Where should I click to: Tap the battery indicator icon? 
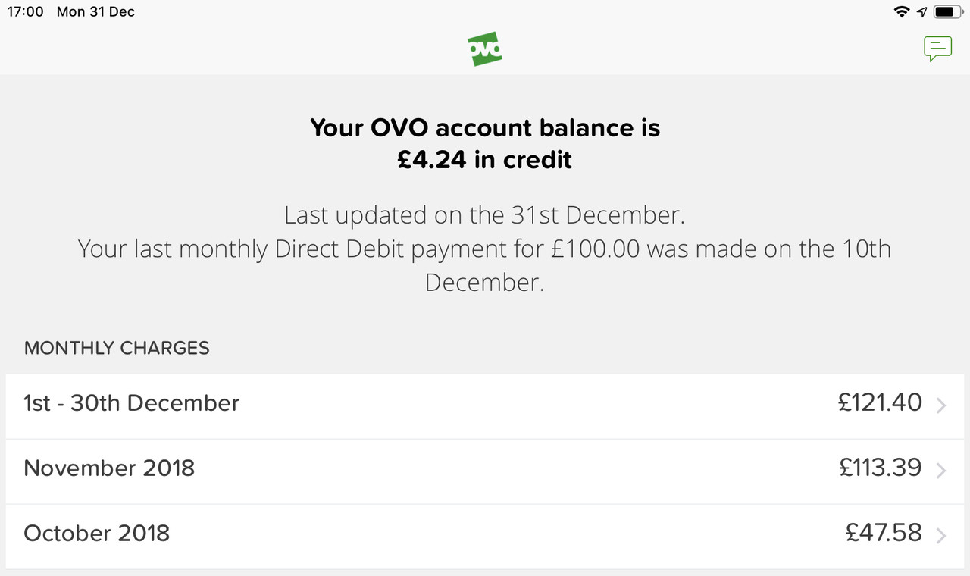click(947, 12)
